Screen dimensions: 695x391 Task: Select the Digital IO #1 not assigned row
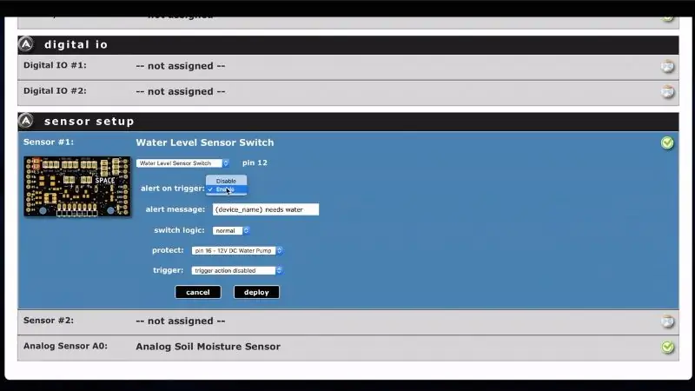point(348,67)
